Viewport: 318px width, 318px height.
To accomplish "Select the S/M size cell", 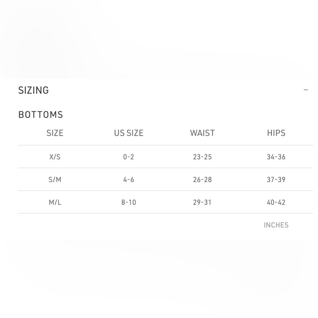I will 55,180.
